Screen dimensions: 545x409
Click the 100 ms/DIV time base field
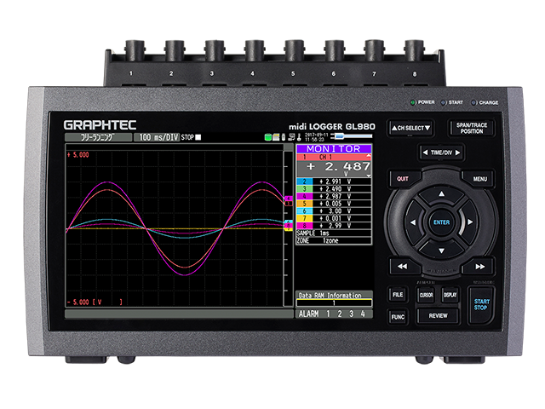point(157,137)
